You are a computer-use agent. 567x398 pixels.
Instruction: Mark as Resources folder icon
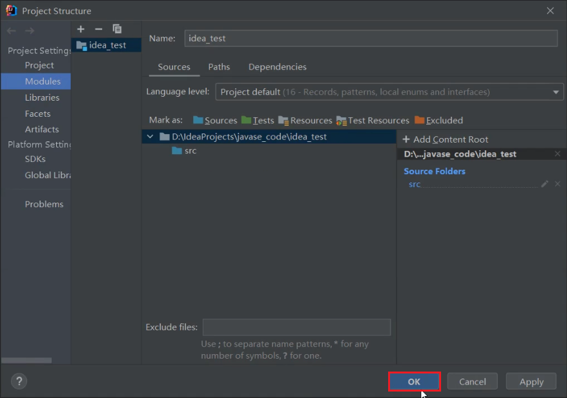(283, 121)
